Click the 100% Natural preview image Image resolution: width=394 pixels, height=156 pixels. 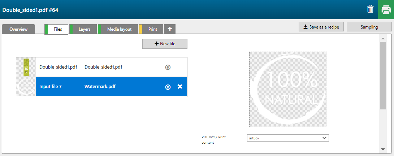pos(288,89)
